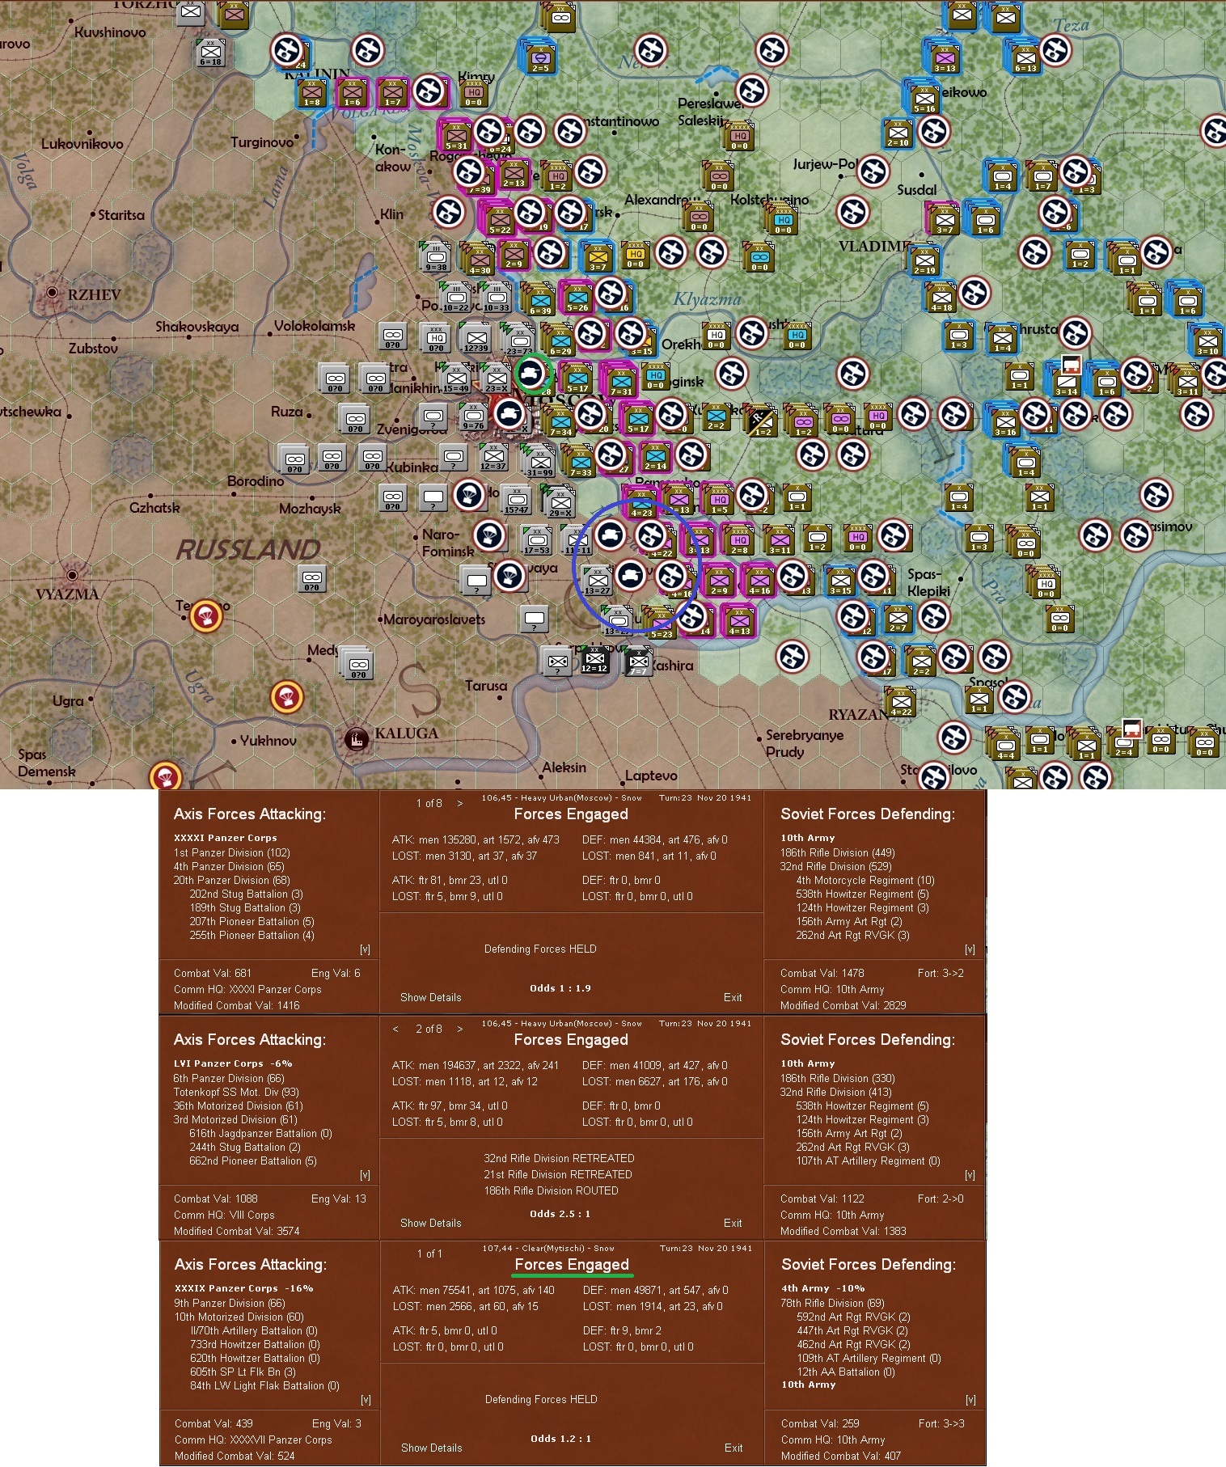
Task: Exit the XXXIX Panzer Corps combat report
Action: coord(733,1448)
